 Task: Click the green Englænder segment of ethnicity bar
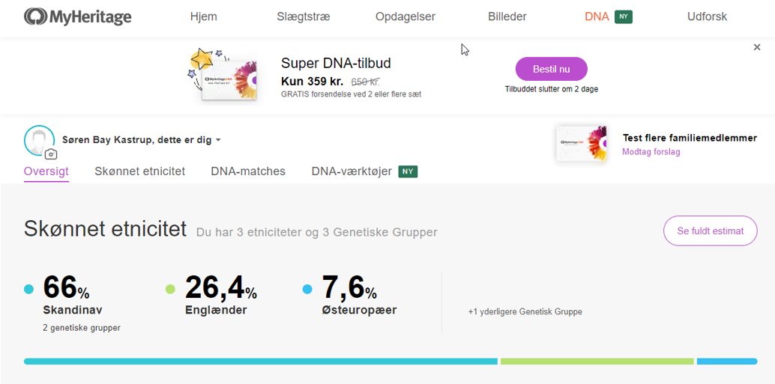597,362
